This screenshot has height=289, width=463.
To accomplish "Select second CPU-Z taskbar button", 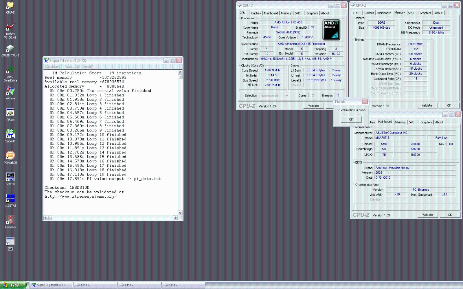I will 139,285.
